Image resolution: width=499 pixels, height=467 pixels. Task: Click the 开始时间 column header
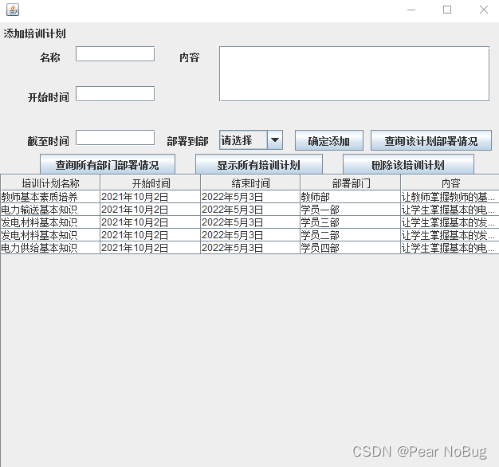150,183
